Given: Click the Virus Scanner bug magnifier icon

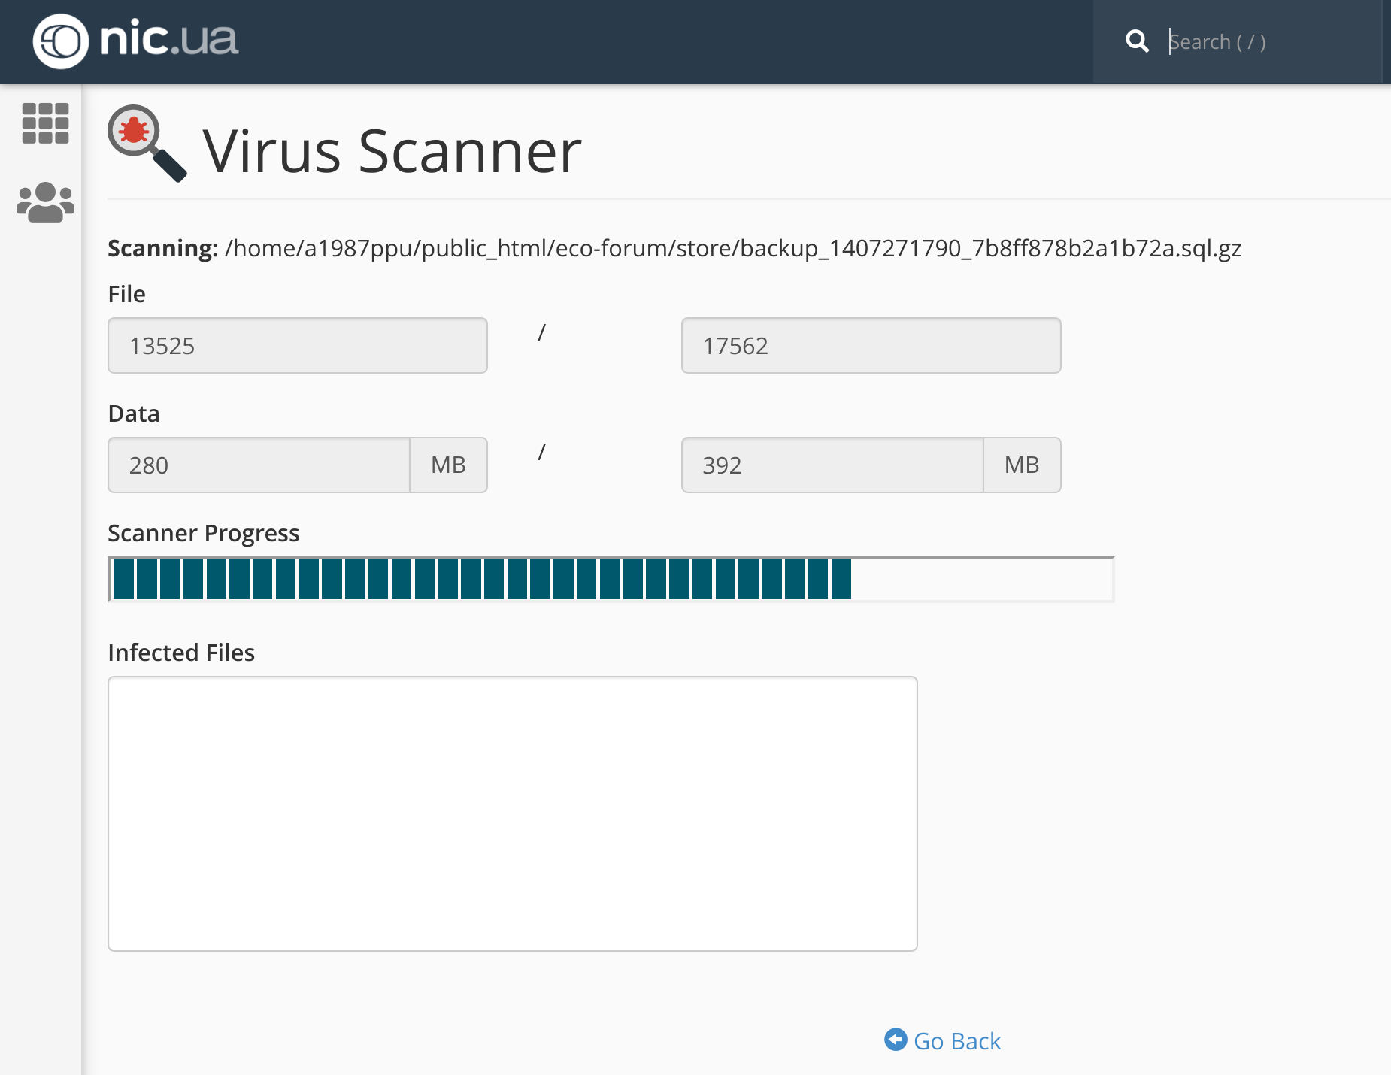Looking at the screenshot, I should pos(147,143).
